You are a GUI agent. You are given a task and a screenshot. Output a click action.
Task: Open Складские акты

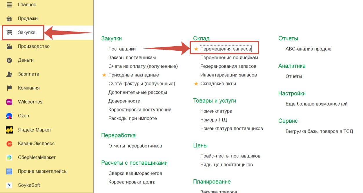218,84
